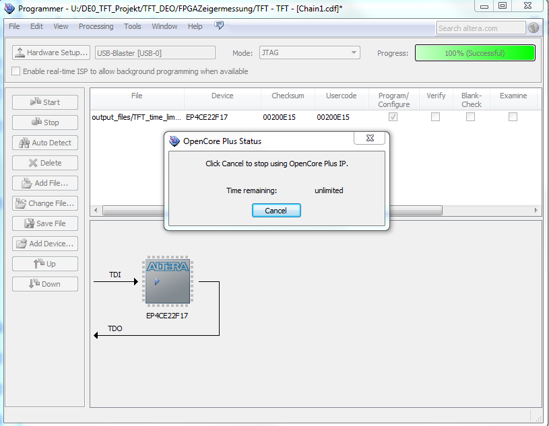Minimize the Programmer window

(484, 6)
